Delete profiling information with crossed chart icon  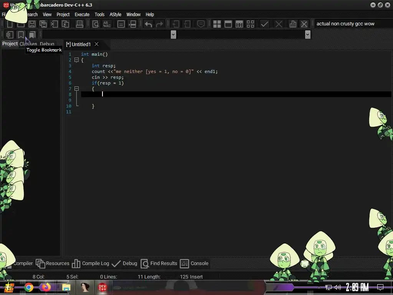[x=304, y=24]
